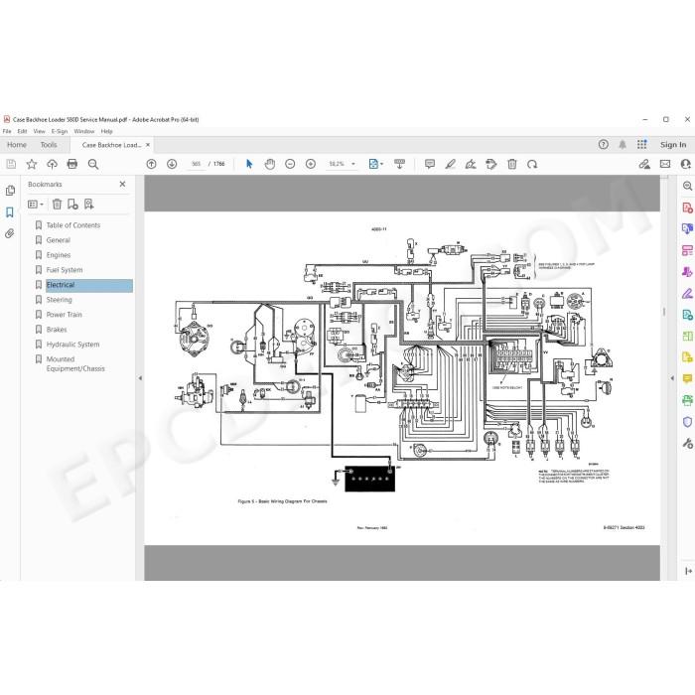Go to the previous page

pos(151,164)
